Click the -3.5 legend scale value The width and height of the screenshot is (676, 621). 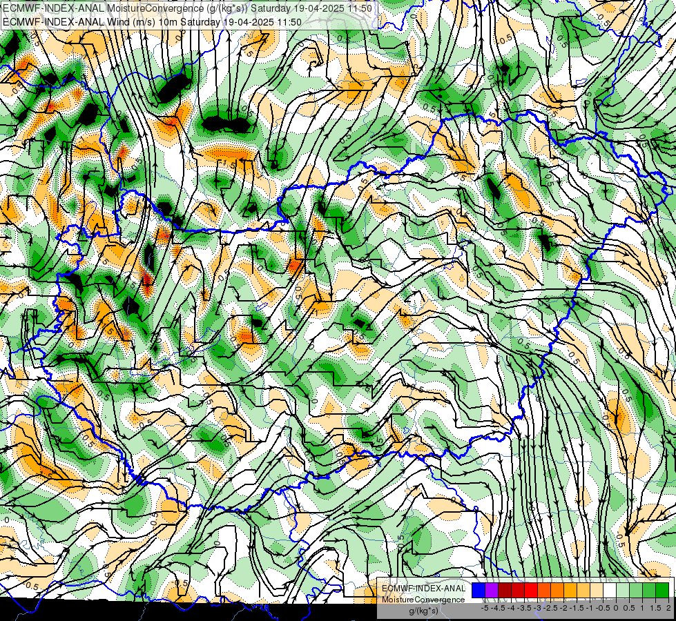tap(524, 608)
